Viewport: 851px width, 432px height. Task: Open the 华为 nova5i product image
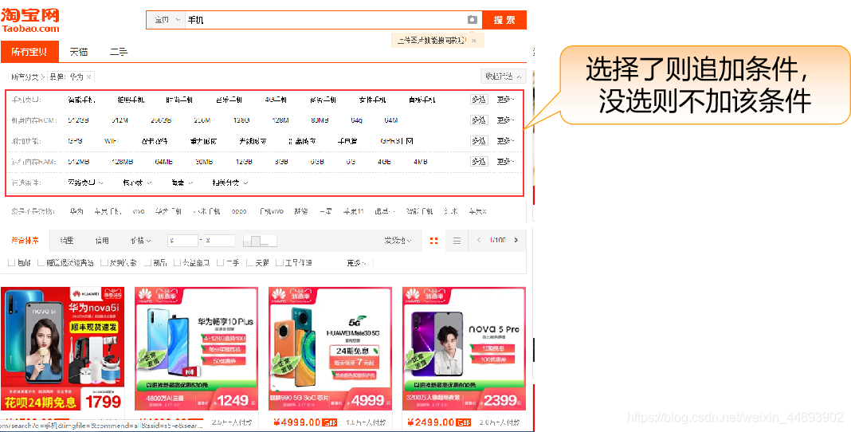(x=63, y=348)
